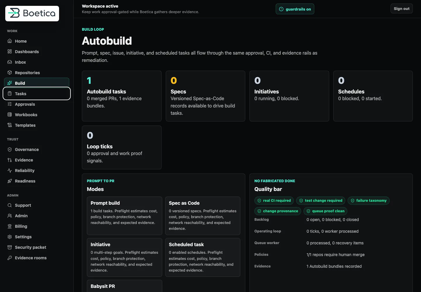The height and width of the screenshot is (292, 421).
Task: Open Home in the sidebar
Action: 37,41
